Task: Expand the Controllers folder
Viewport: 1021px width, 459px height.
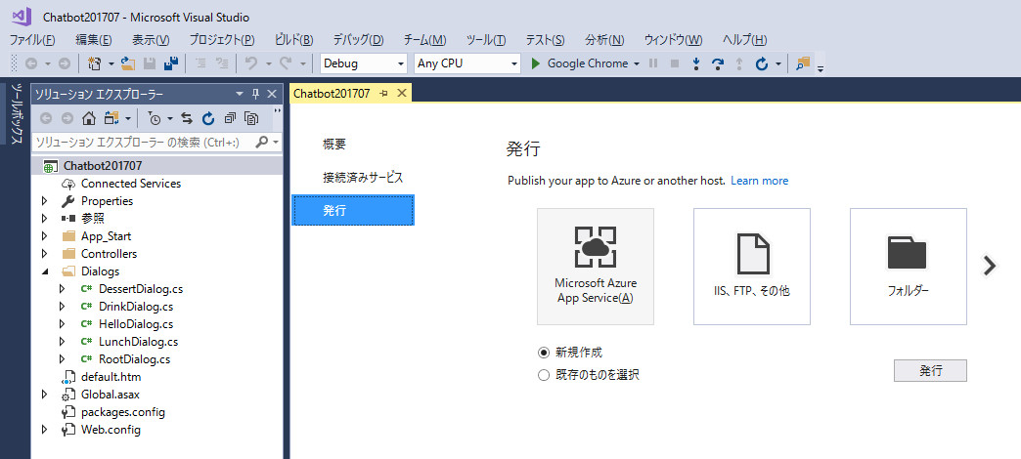Action: pos(44,254)
